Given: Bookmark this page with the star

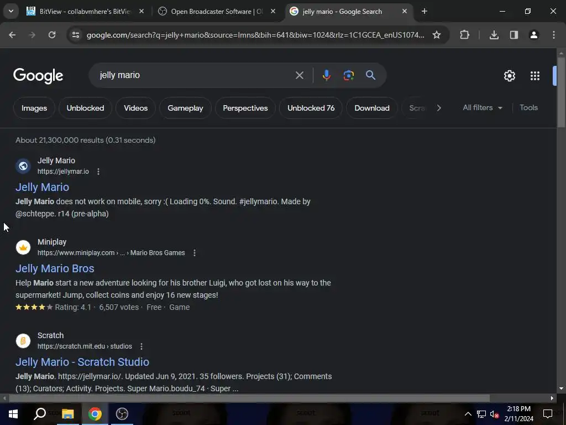Looking at the screenshot, I should (437, 35).
